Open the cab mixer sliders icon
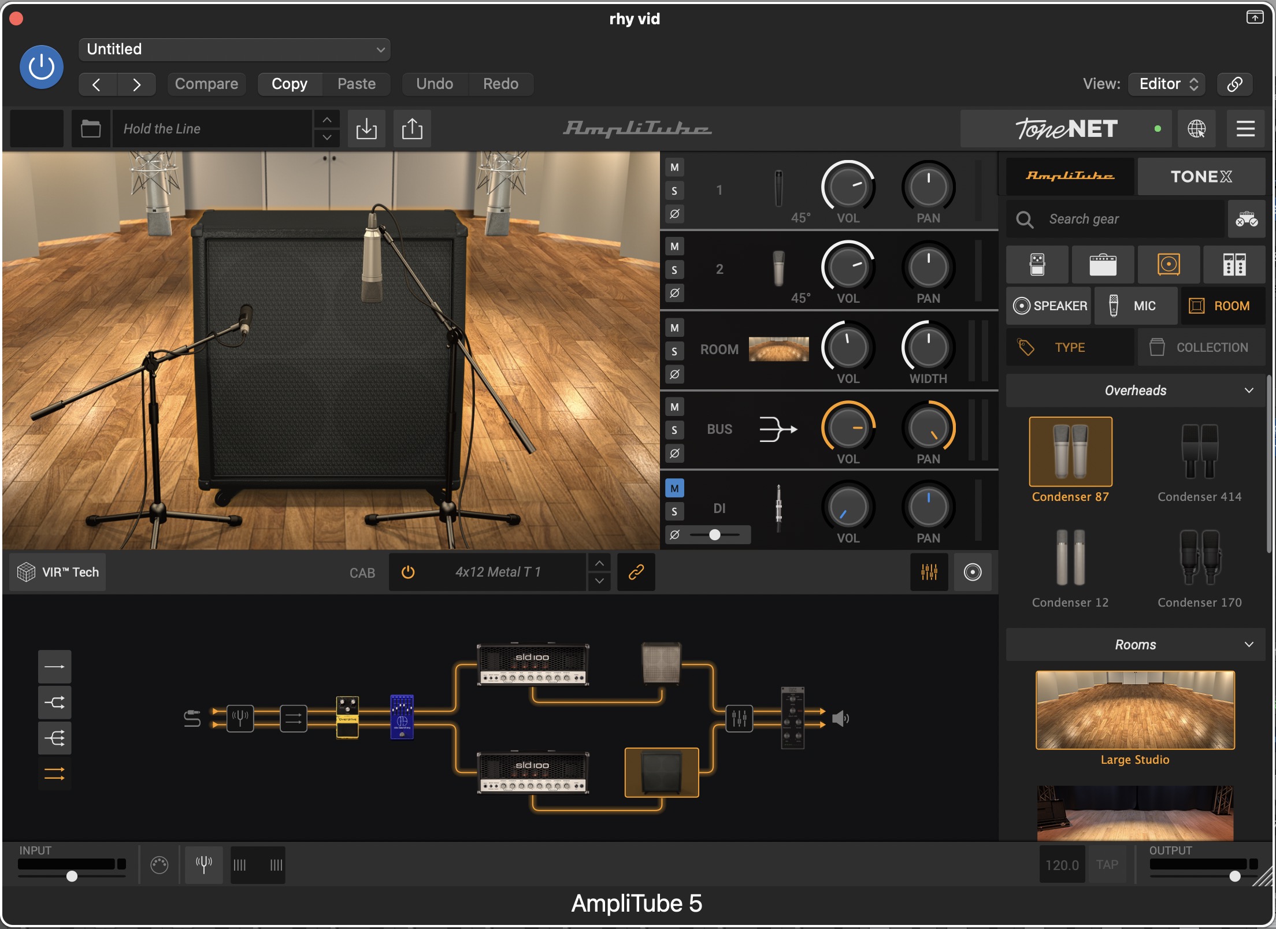The image size is (1276, 929). (x=929, y=572)
